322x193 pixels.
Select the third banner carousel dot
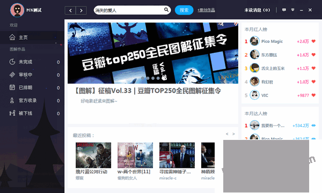[153, 78]
